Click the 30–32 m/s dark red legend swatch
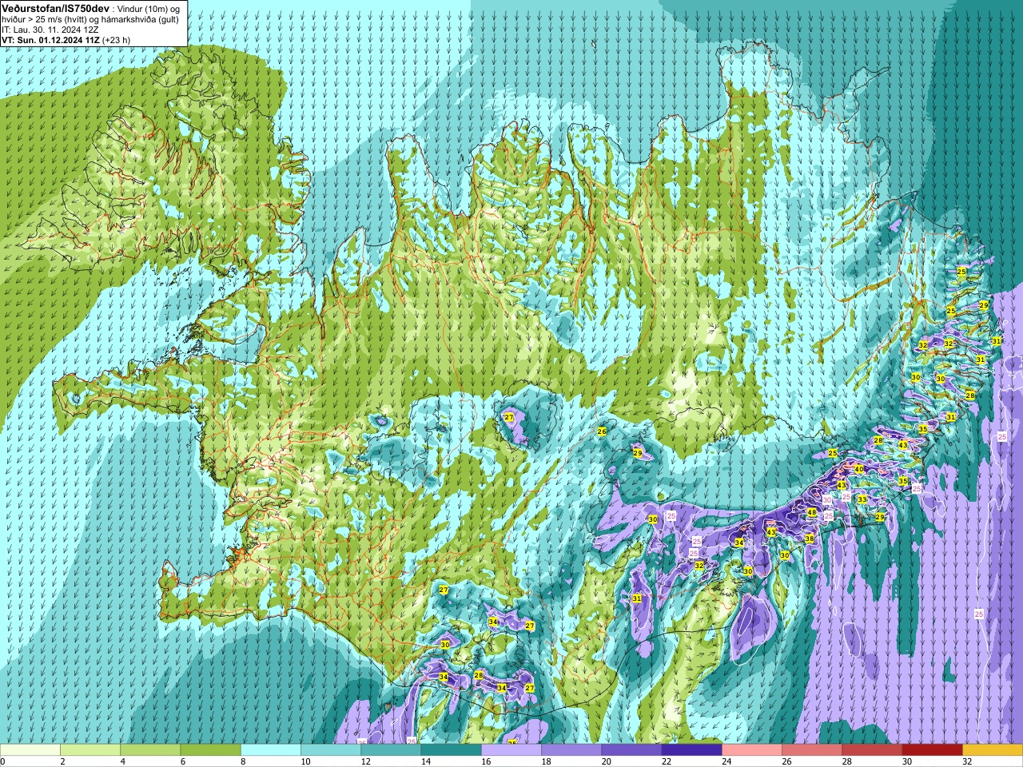1023x767 pixels. (x=932, y=750)
